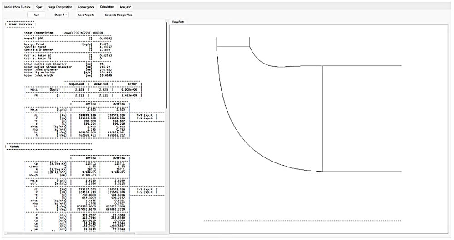Viewport: 454px width, 240px height.
Task: Select the Convergence tab
Action: coord(86,7)
